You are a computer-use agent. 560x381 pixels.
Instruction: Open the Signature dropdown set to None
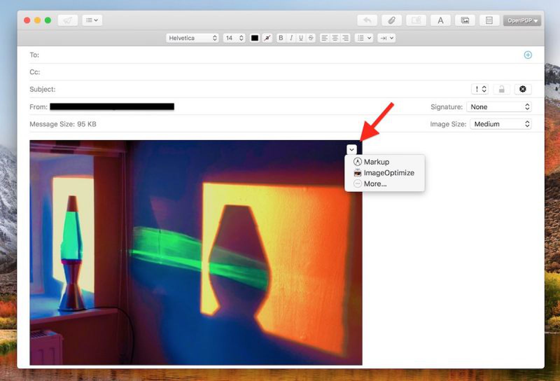499,106
